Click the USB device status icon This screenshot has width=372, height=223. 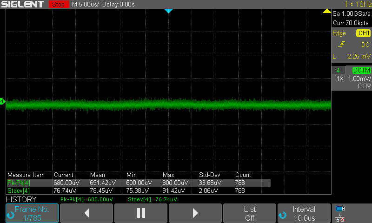[x=340, y=209]
